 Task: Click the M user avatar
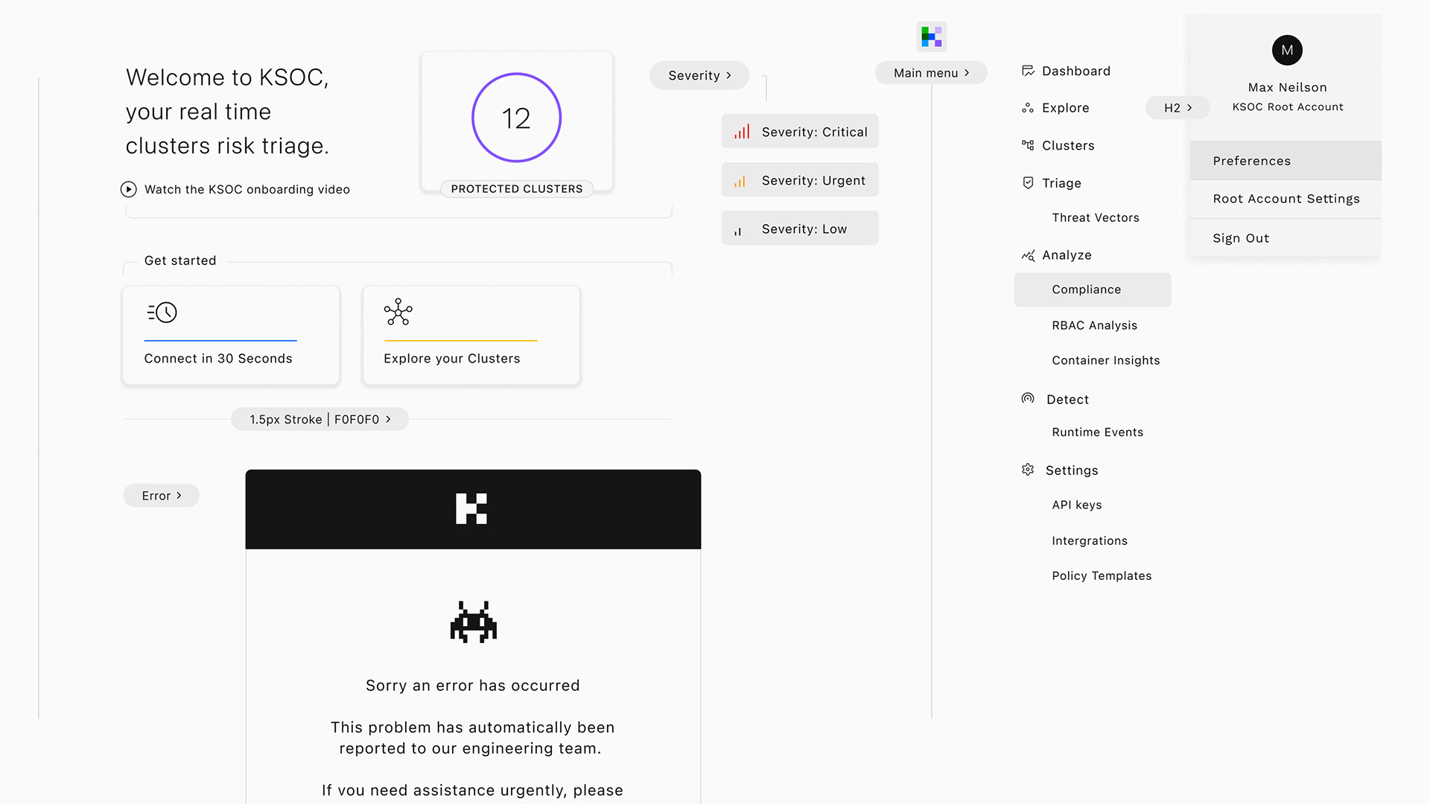[x=1287, y=50]
